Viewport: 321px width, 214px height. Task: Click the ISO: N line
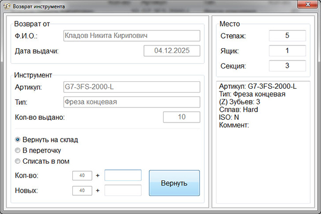tap(229, 117)
